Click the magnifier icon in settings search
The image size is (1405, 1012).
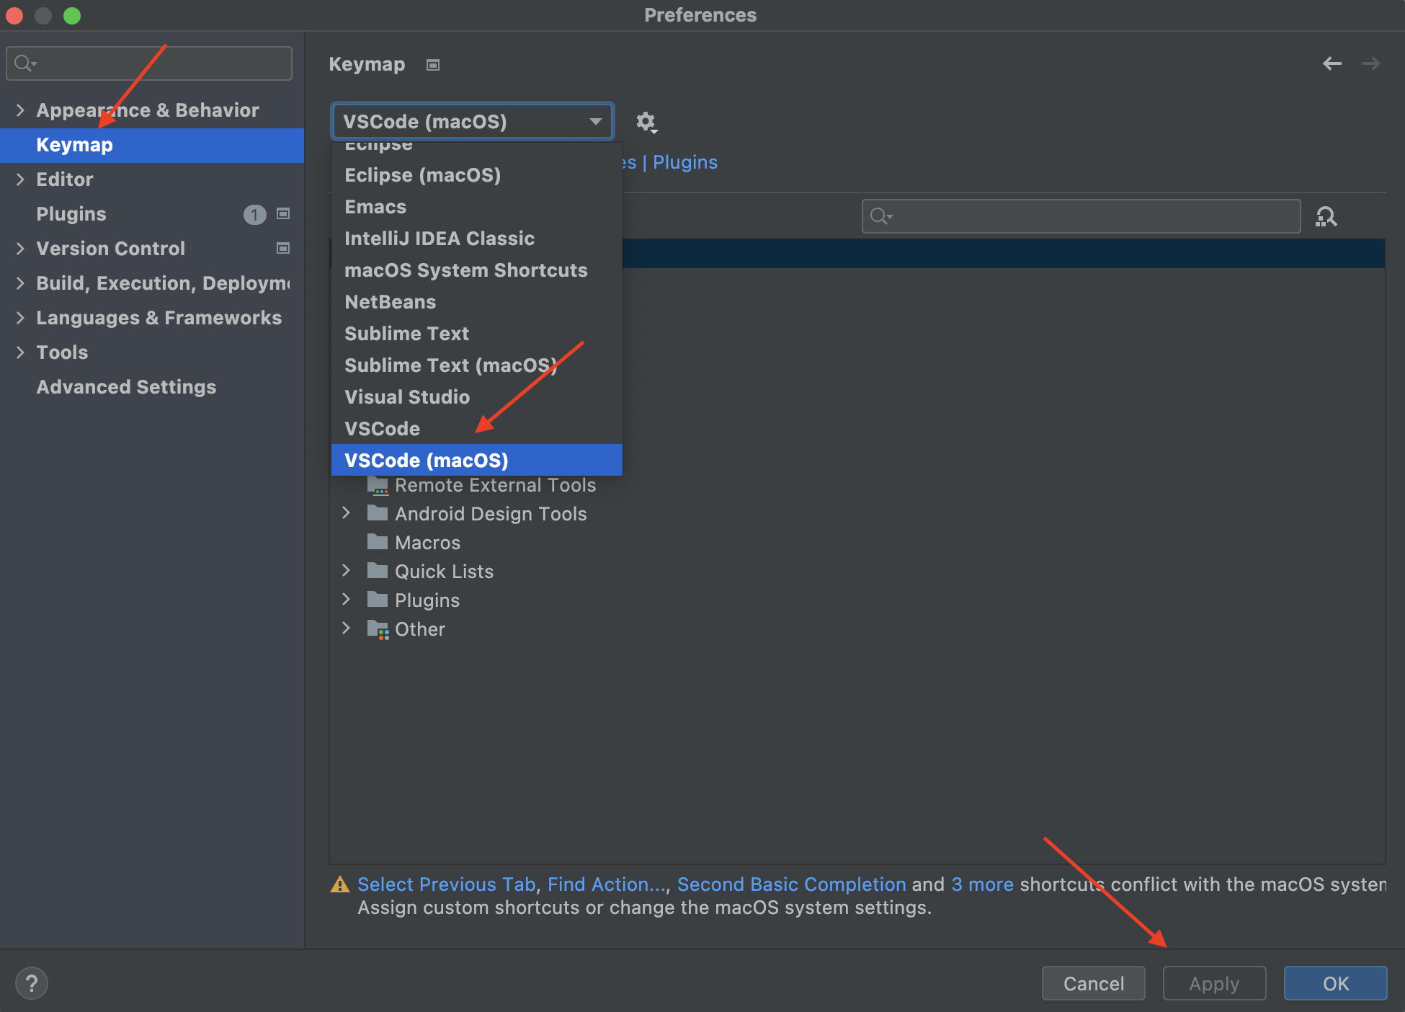[24, 63]
